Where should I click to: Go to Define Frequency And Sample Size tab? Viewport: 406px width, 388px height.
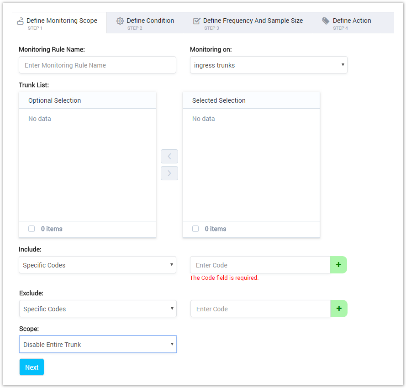[x=253, y=21]
